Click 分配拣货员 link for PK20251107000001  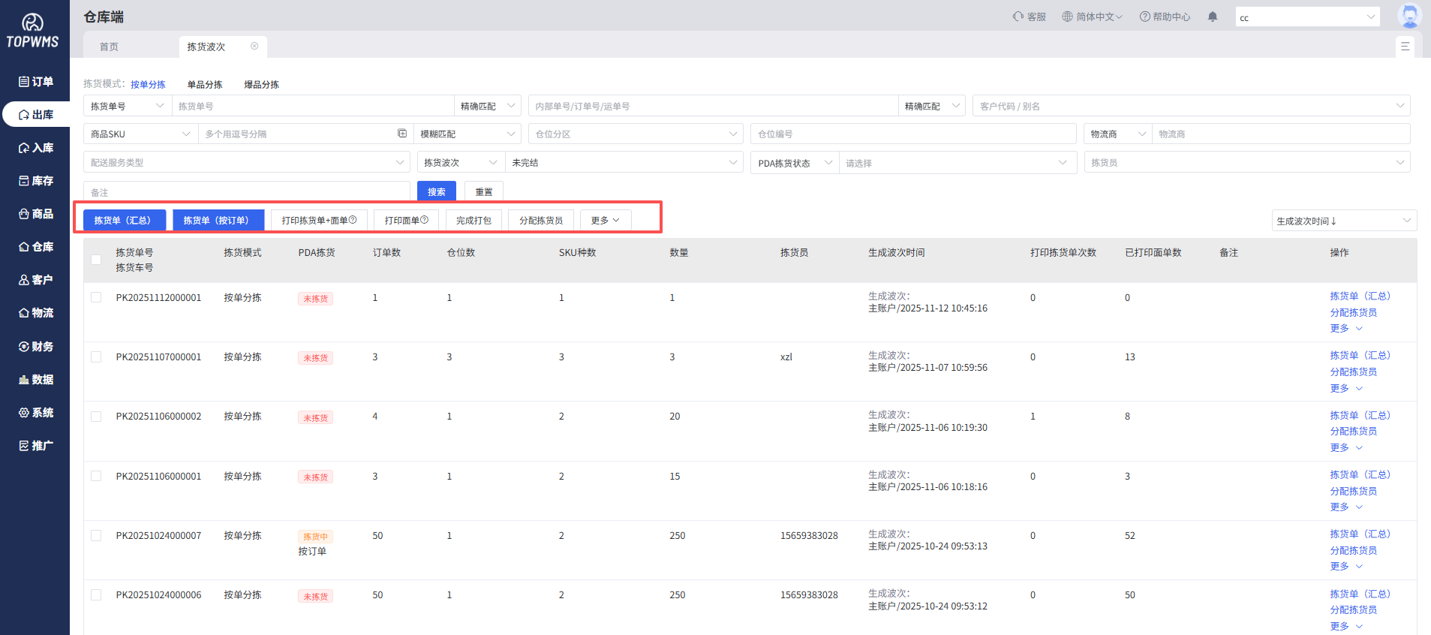click(x=1353, y=372)
